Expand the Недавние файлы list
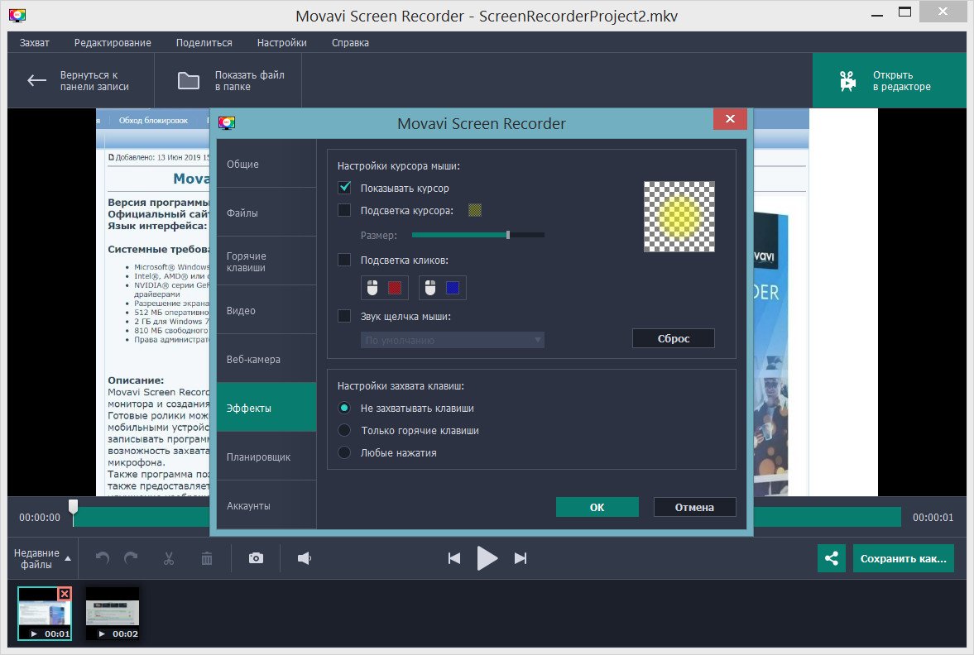The image size is (974, 655). pyautogui.click(x=43, y=558)
